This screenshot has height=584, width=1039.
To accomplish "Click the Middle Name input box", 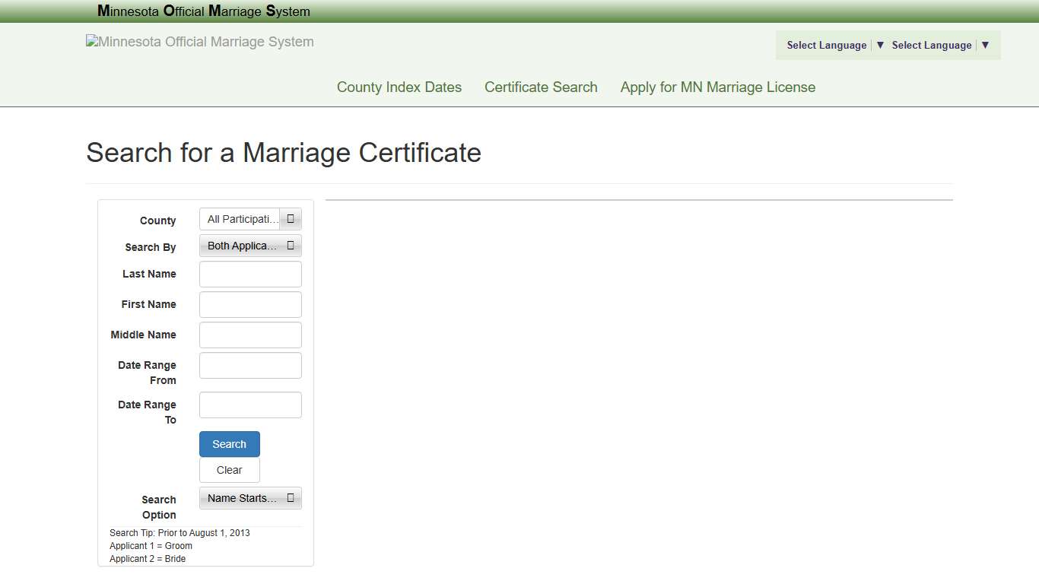I will [250, 335].
